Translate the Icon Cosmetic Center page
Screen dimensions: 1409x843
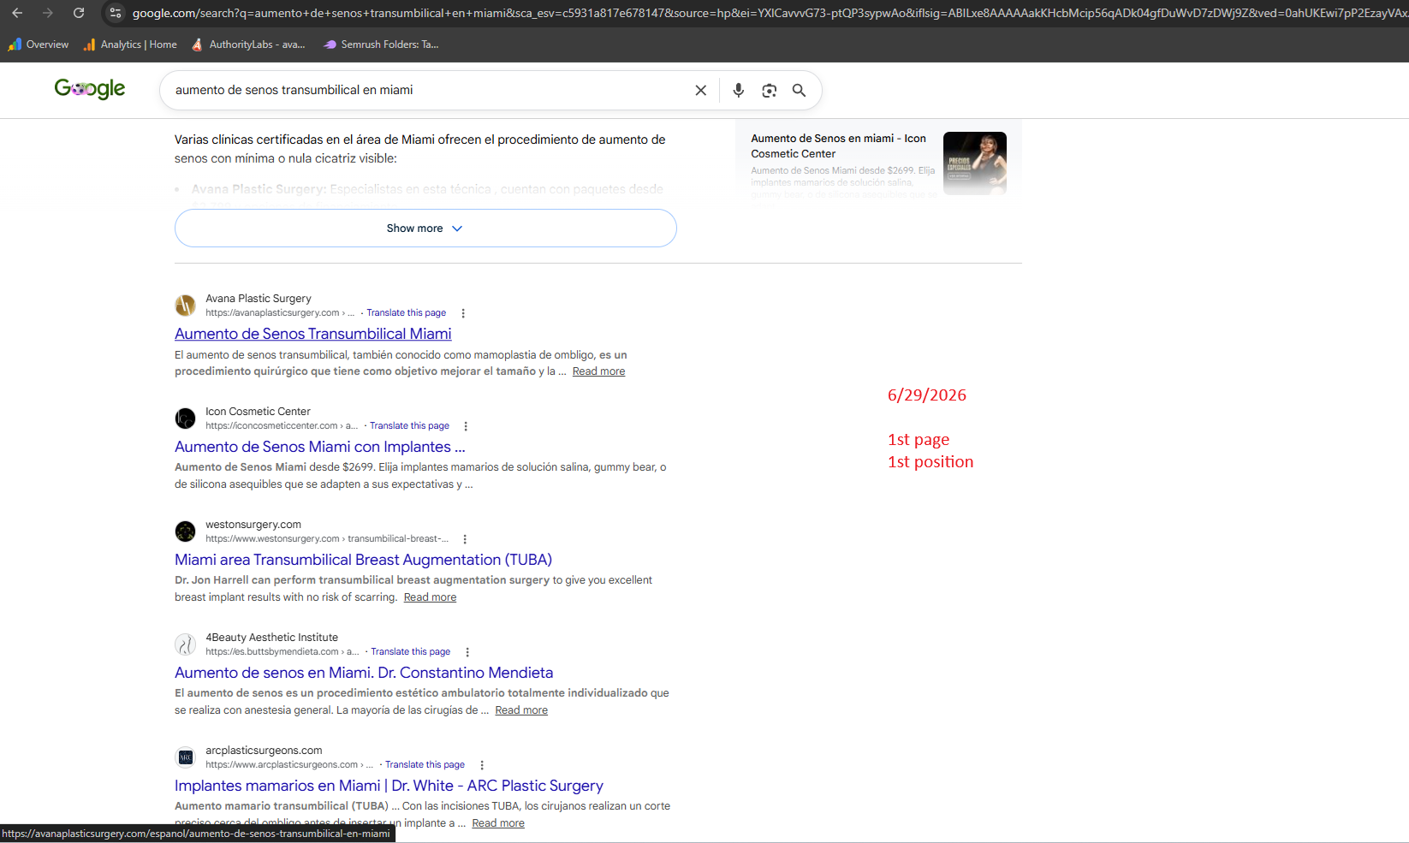click(x=409, y=426)
